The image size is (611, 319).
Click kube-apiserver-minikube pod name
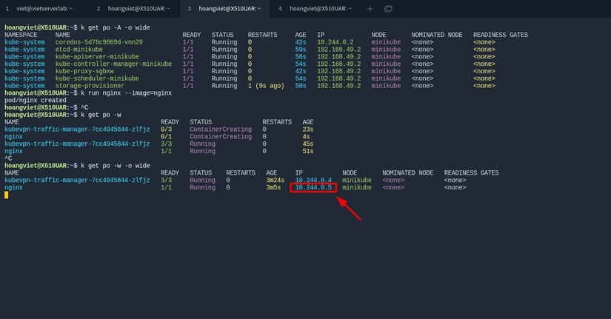point(97,56)
